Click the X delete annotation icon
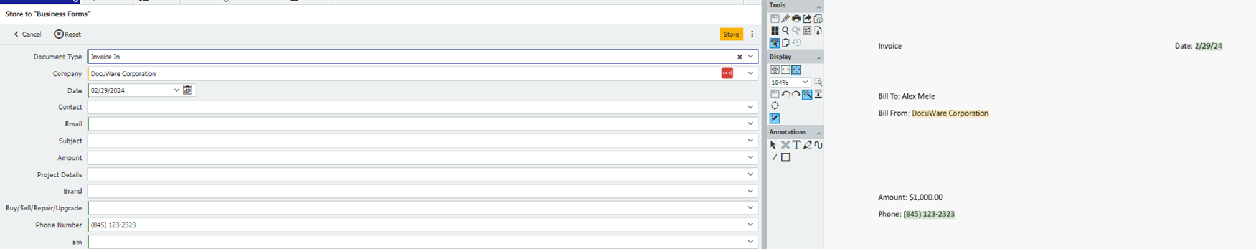This screenshot has height=249, width=1256. pos(785,145)
